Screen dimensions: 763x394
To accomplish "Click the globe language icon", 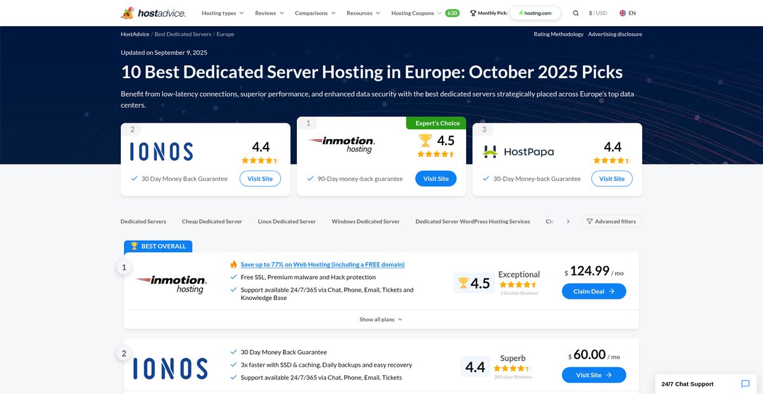I will pos(622,13).
